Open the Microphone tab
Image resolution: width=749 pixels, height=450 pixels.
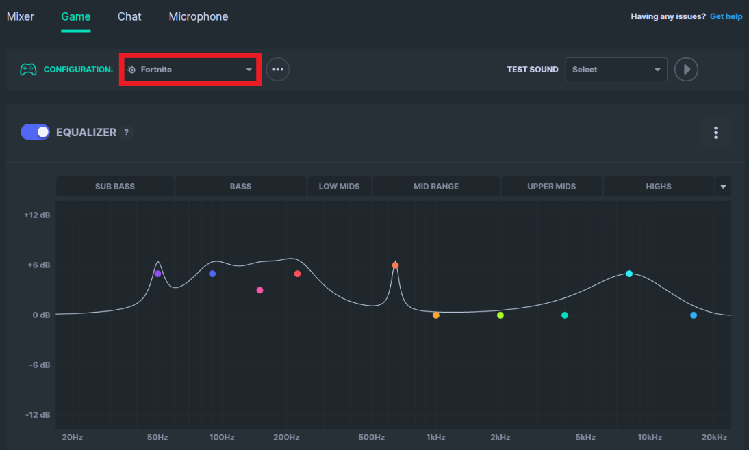[199, 16]
